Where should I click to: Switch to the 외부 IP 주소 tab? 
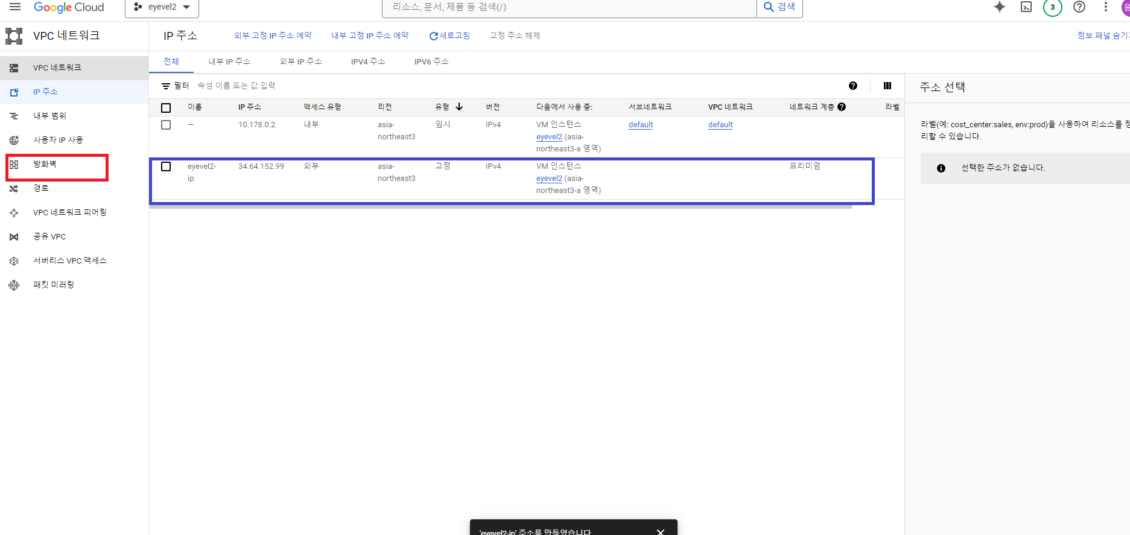[x=300, y=62]
